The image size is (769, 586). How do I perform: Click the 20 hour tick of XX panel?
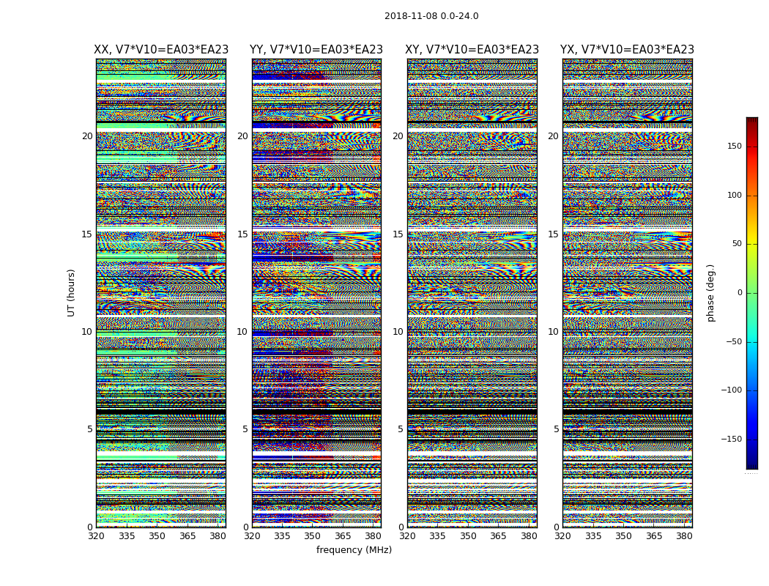click(x=87, y=136)
